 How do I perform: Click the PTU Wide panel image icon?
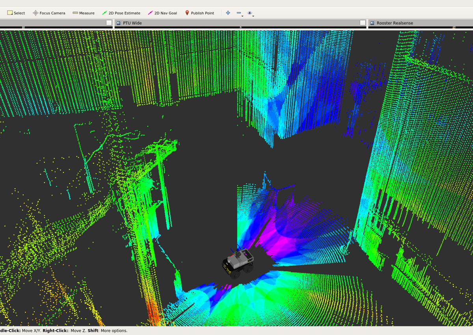tap(119, 23)
